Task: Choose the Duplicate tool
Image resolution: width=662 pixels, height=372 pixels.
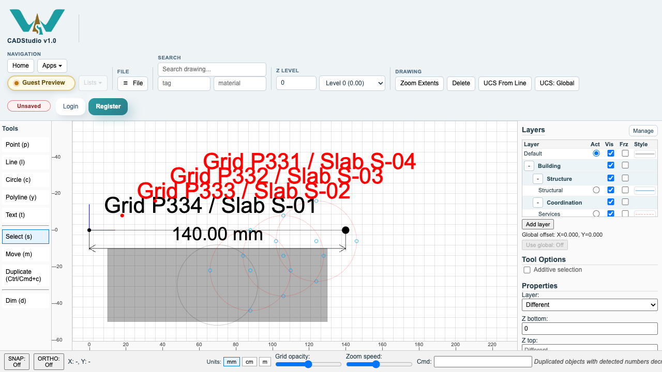Action: coord(25,275)
